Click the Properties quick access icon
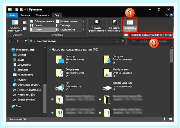This screenshot has width=180, height=128. click(17, 10)
